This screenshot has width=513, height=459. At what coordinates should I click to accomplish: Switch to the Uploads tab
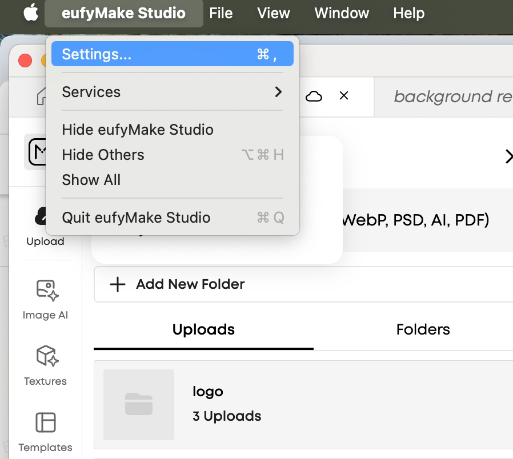pyautogui.click(x=203, y=329)
